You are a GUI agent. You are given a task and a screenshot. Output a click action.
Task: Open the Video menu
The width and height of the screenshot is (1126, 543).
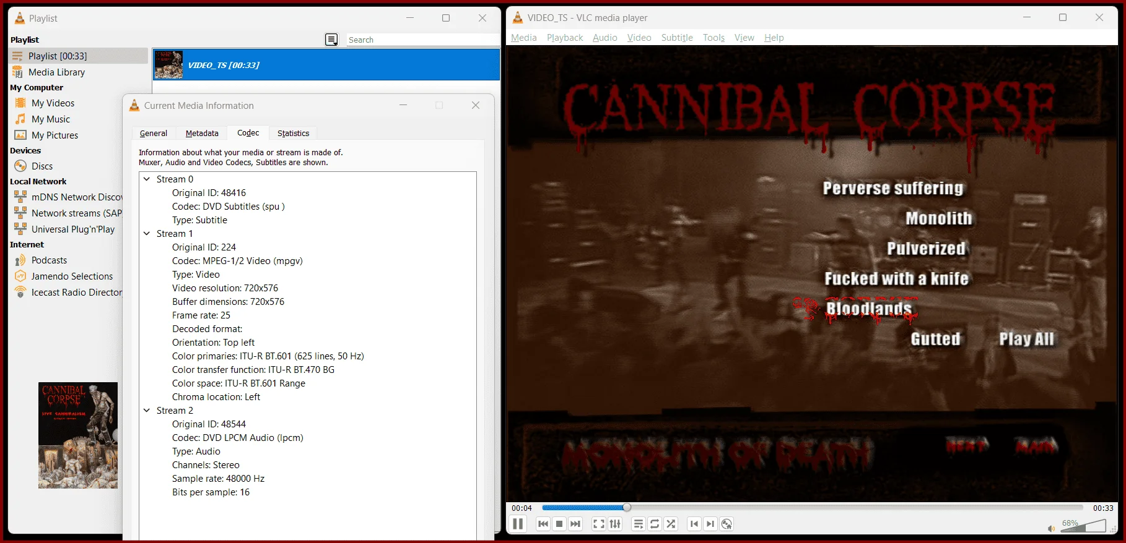point(639,38)
